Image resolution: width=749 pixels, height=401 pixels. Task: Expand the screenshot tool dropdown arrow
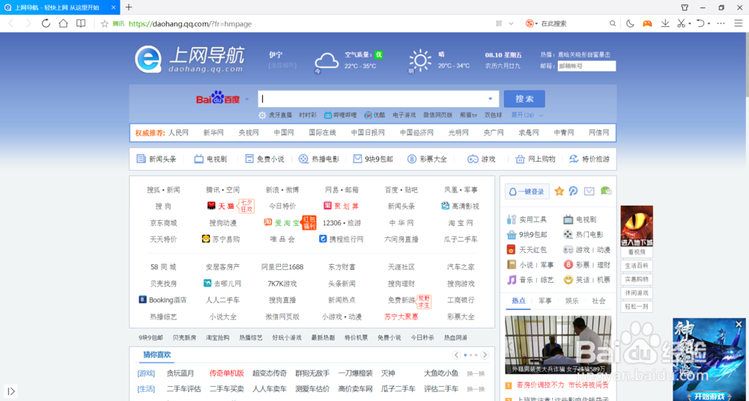[x=691, y=24]
